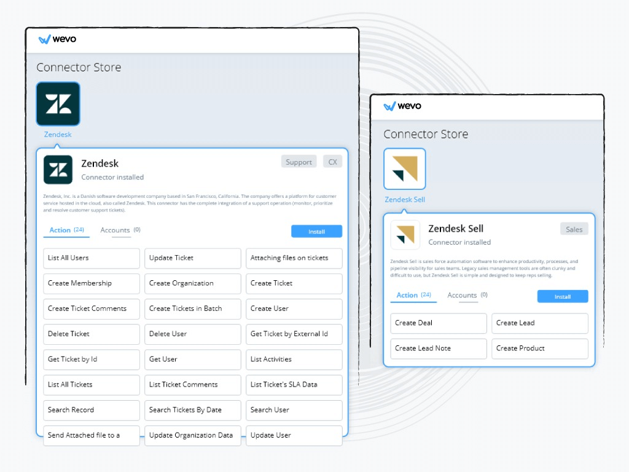The width and height of the screenshot is (629, 472).
Task: Click the Search Tickets By Date action
Action: [192, 410]
